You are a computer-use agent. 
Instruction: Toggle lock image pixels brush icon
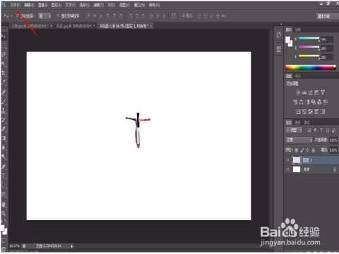302,150
